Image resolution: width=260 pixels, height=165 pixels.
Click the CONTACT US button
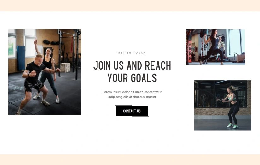point(132,111)
